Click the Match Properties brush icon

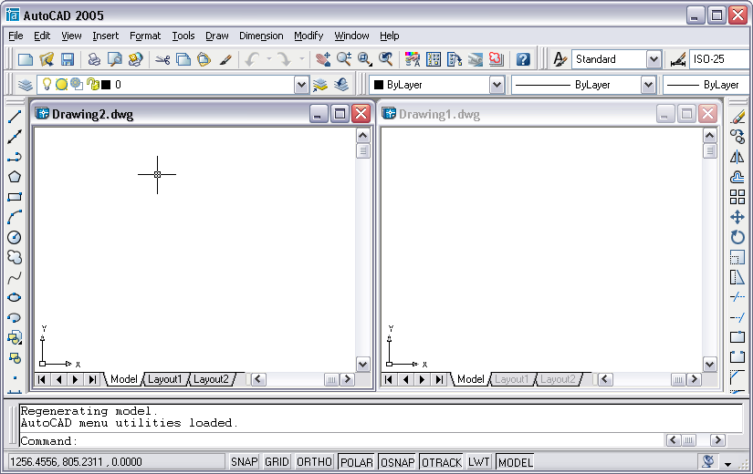[225, 59]
